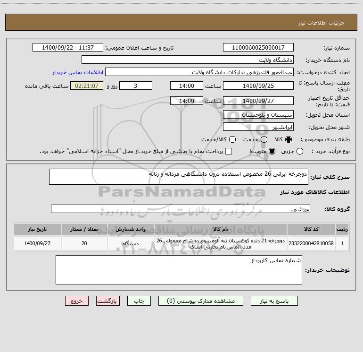Click the جزئیات اطلاعات نیاز header title
363x352 pixels.
coord(322,23)
